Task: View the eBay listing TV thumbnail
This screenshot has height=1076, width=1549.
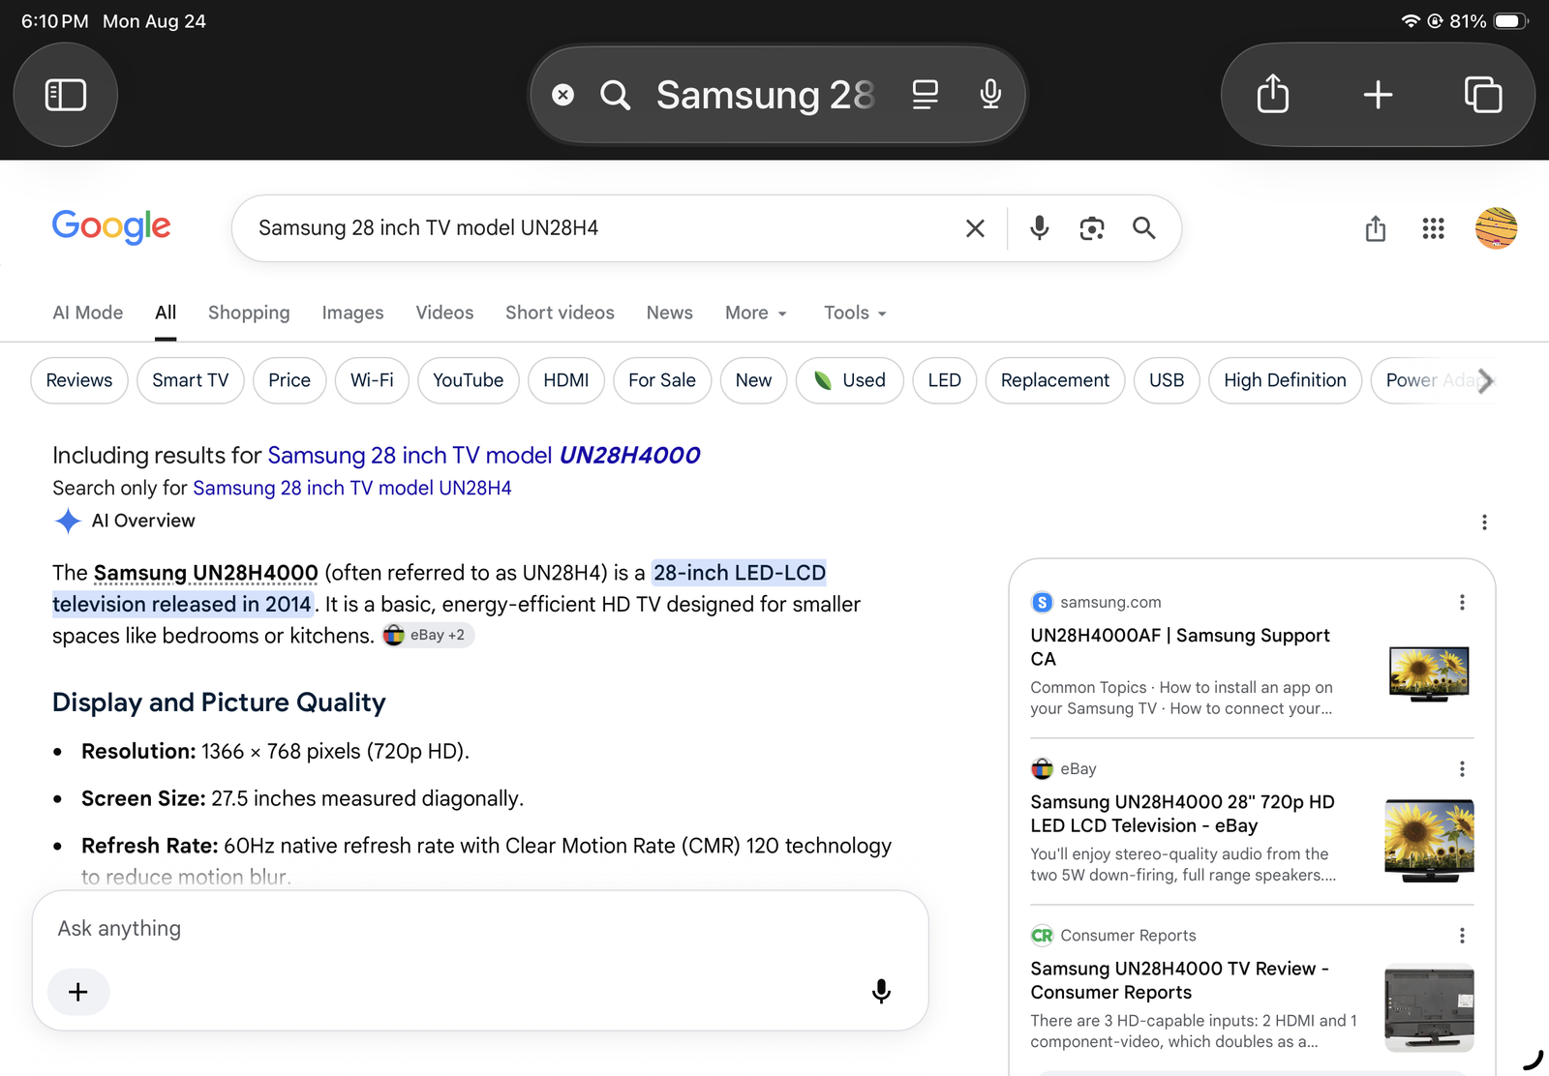Action: click(1430, 841)
